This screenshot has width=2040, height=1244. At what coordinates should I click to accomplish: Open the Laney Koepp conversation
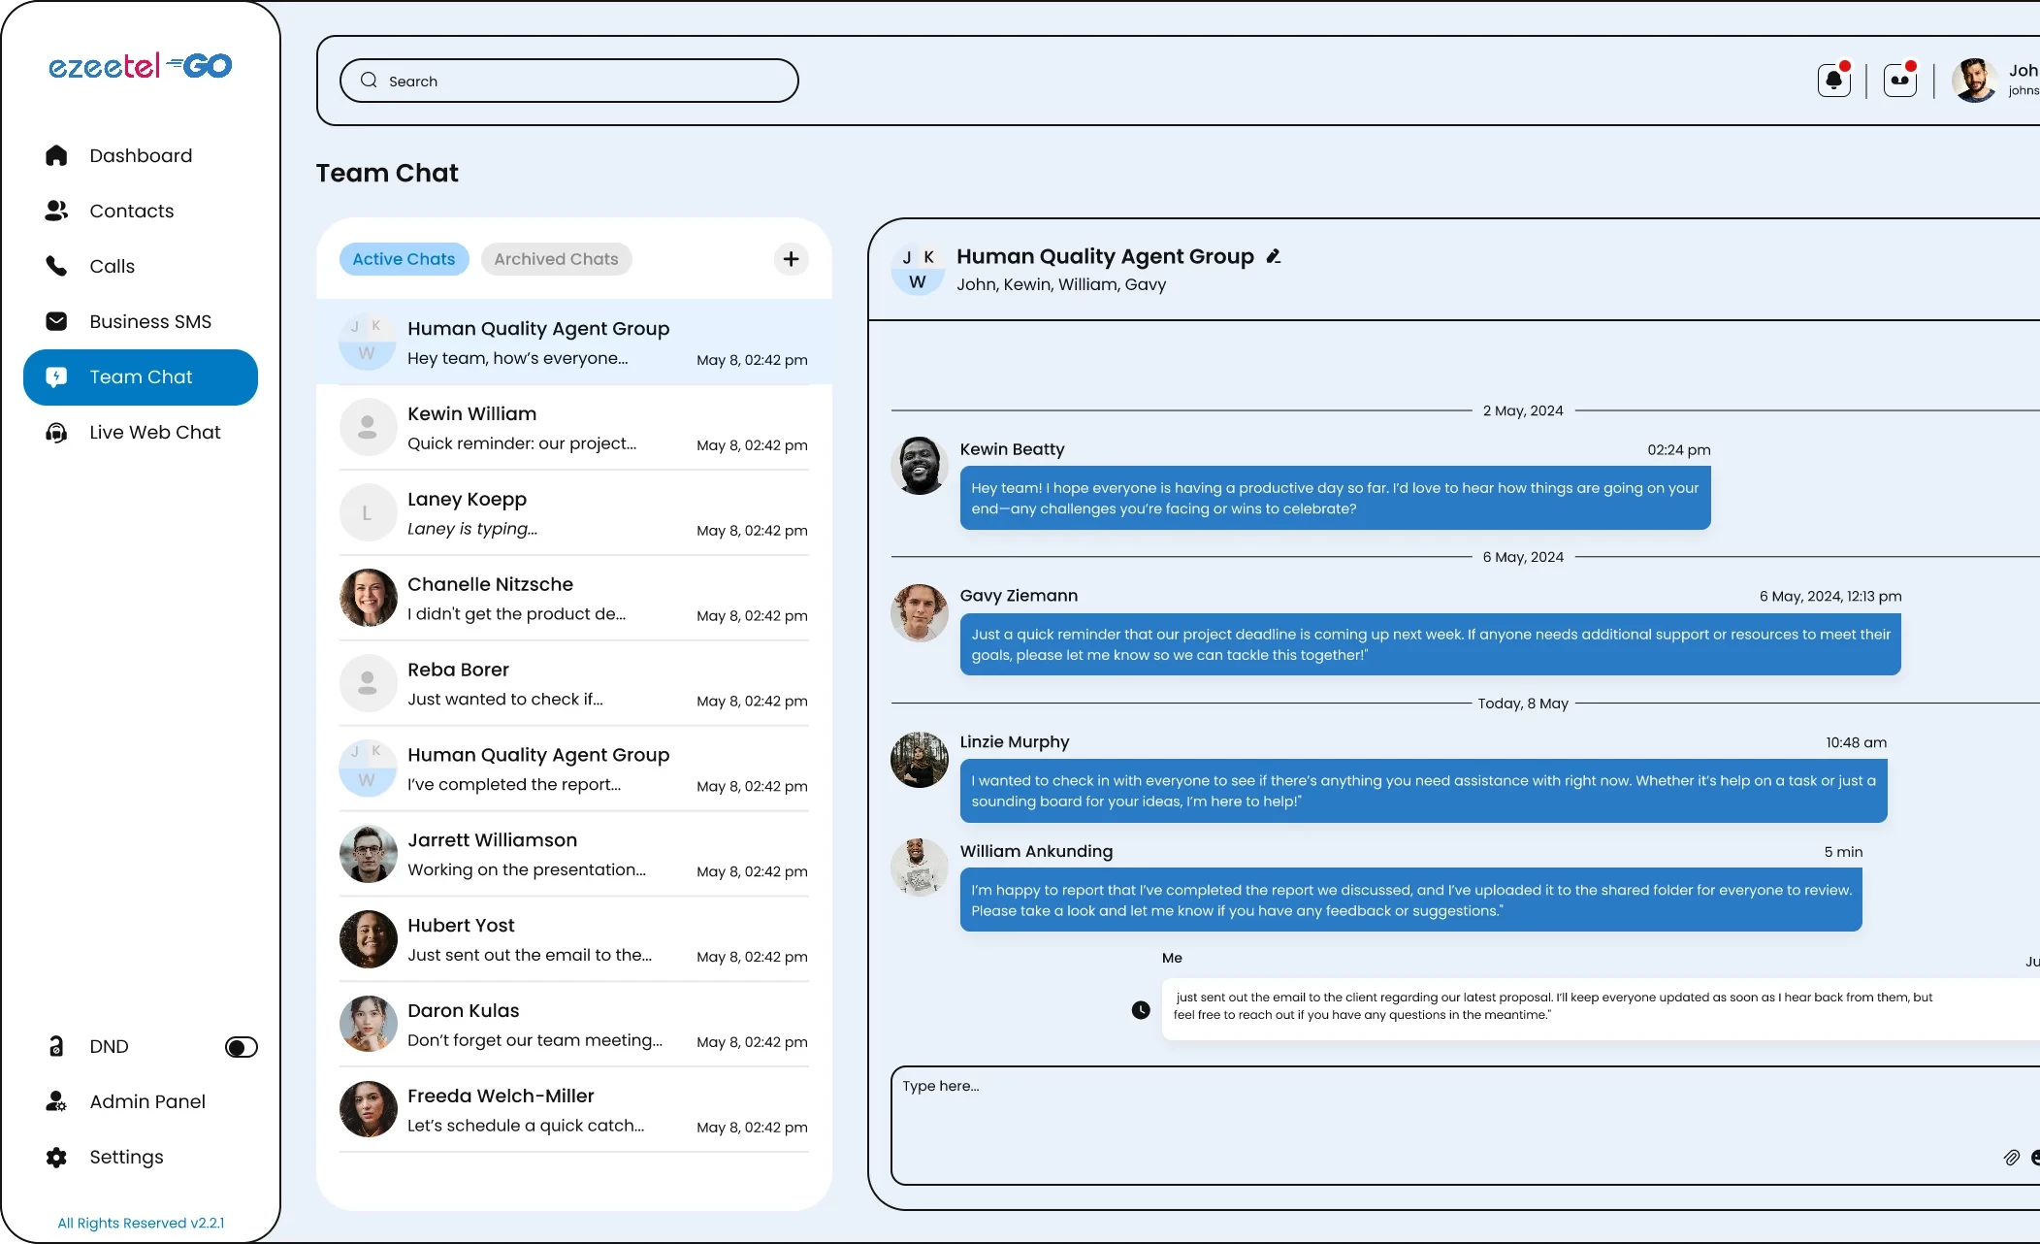(572, 512)
